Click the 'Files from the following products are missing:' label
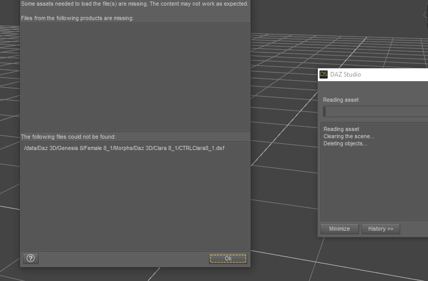 (x=77, y=18)
